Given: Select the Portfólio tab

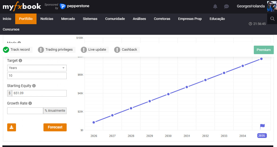Looking at the screenshot, I should pyautogui.click(x=26, y=19).
